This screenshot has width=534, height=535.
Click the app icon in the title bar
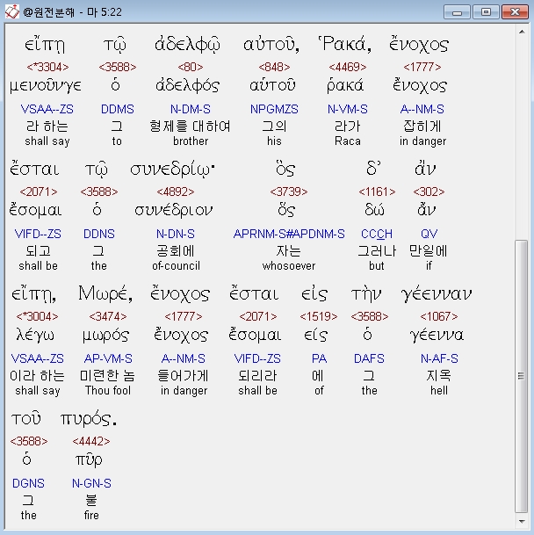[12, 12]
